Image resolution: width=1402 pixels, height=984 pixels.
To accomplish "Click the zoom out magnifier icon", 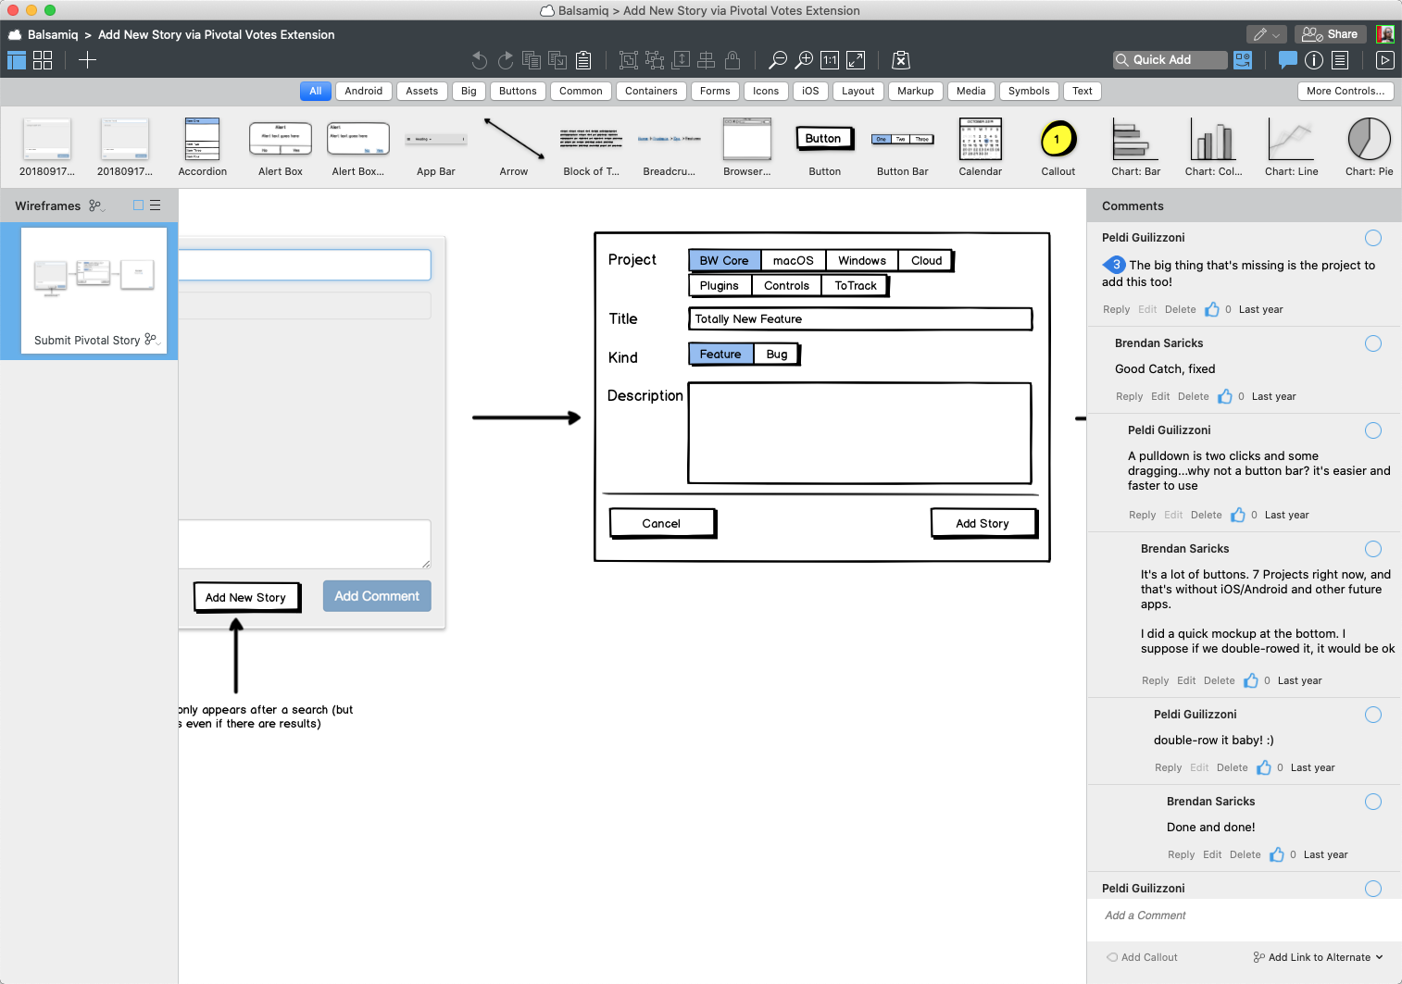I will pyautogui.click(x=778, y=60).
